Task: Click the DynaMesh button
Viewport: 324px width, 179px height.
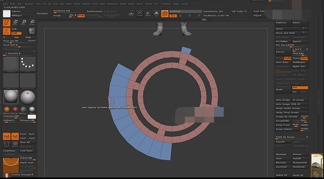Action: coord(42,14)
